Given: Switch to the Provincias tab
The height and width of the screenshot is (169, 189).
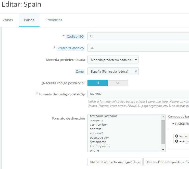Looking at the screenshot, I should tap(54, 20).
